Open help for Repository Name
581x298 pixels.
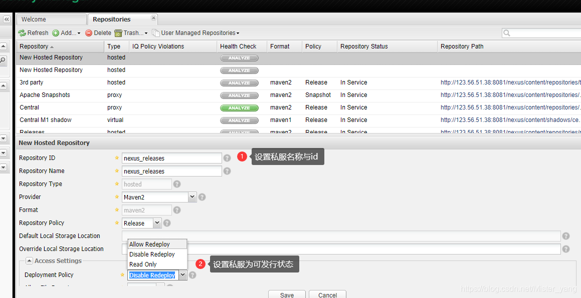[227, 171]
